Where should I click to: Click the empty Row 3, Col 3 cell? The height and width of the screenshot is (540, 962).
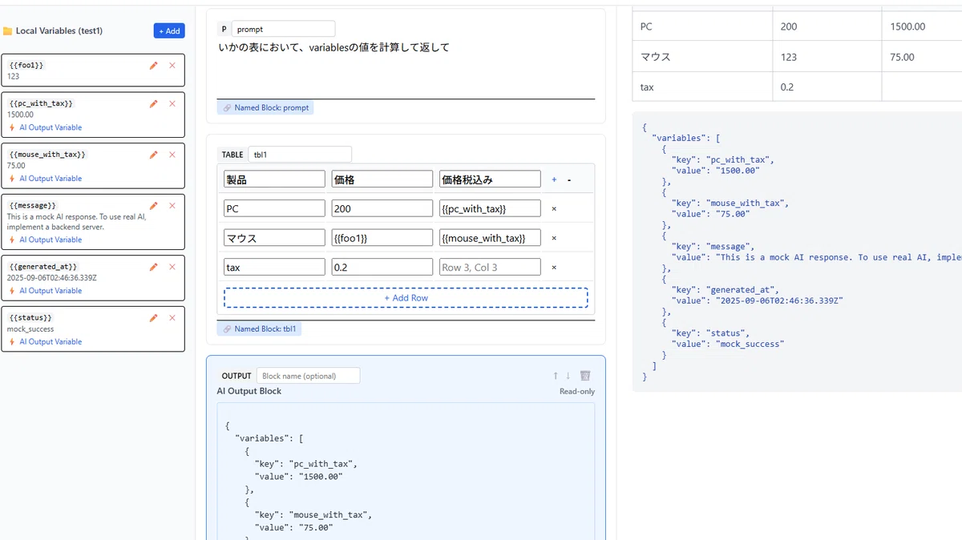[490, 268]
